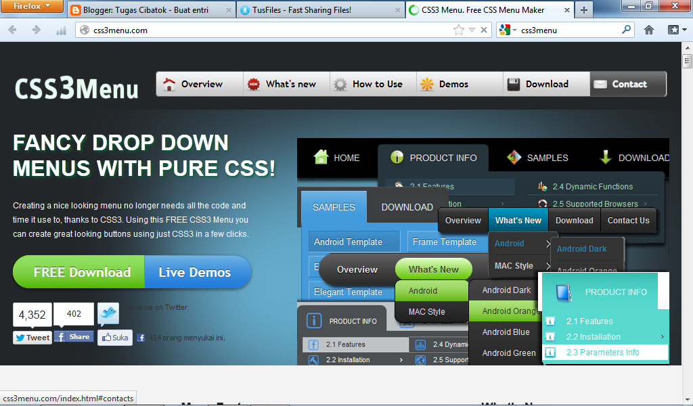Click the orange flower icon beside Demos
The image size is (693, 406).
point(427,84)
